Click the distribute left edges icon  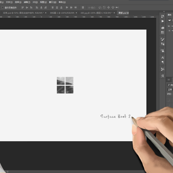67,7
